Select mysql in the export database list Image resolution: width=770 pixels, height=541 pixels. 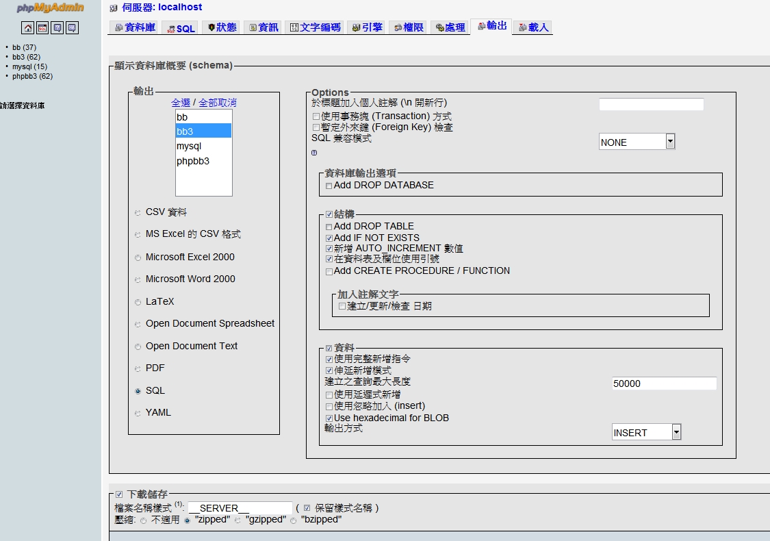203,146
